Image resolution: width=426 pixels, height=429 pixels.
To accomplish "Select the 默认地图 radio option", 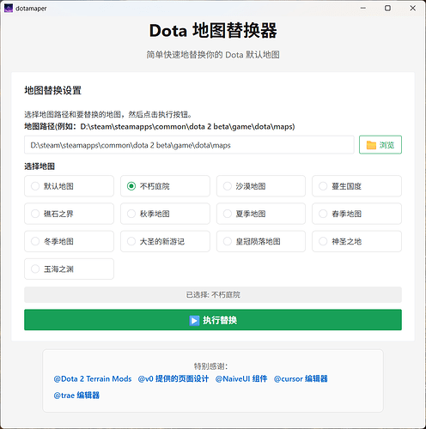I will coord(69,186).
